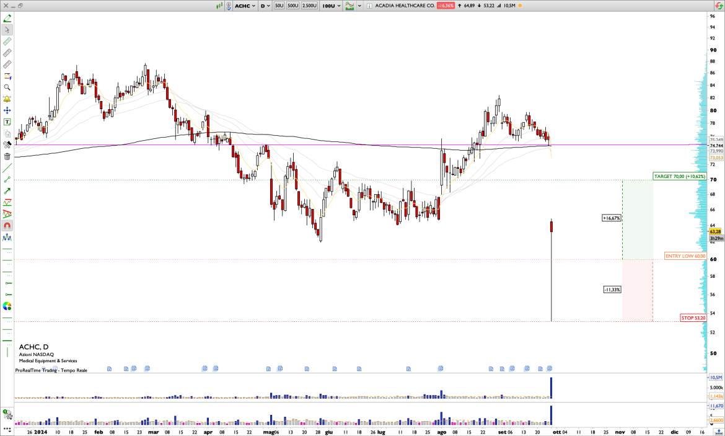The width and height of the screenshot is (725, 436).
Task: Click the instrument info icon beside ACADIA HEALTHCARE
Action: (x=369, y=6)
